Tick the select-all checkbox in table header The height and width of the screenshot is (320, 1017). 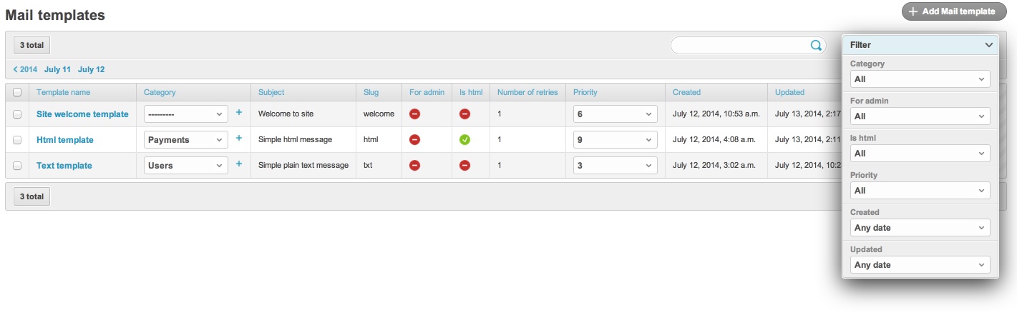click(x=17, y=92)
